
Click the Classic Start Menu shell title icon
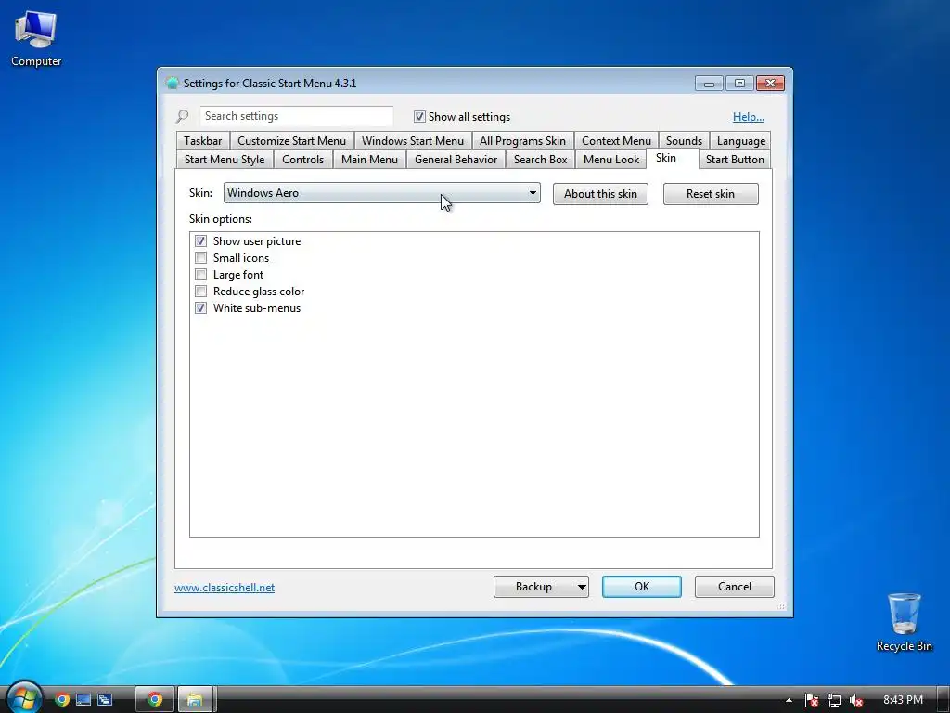pyautogui.click(x=172, y=83)
